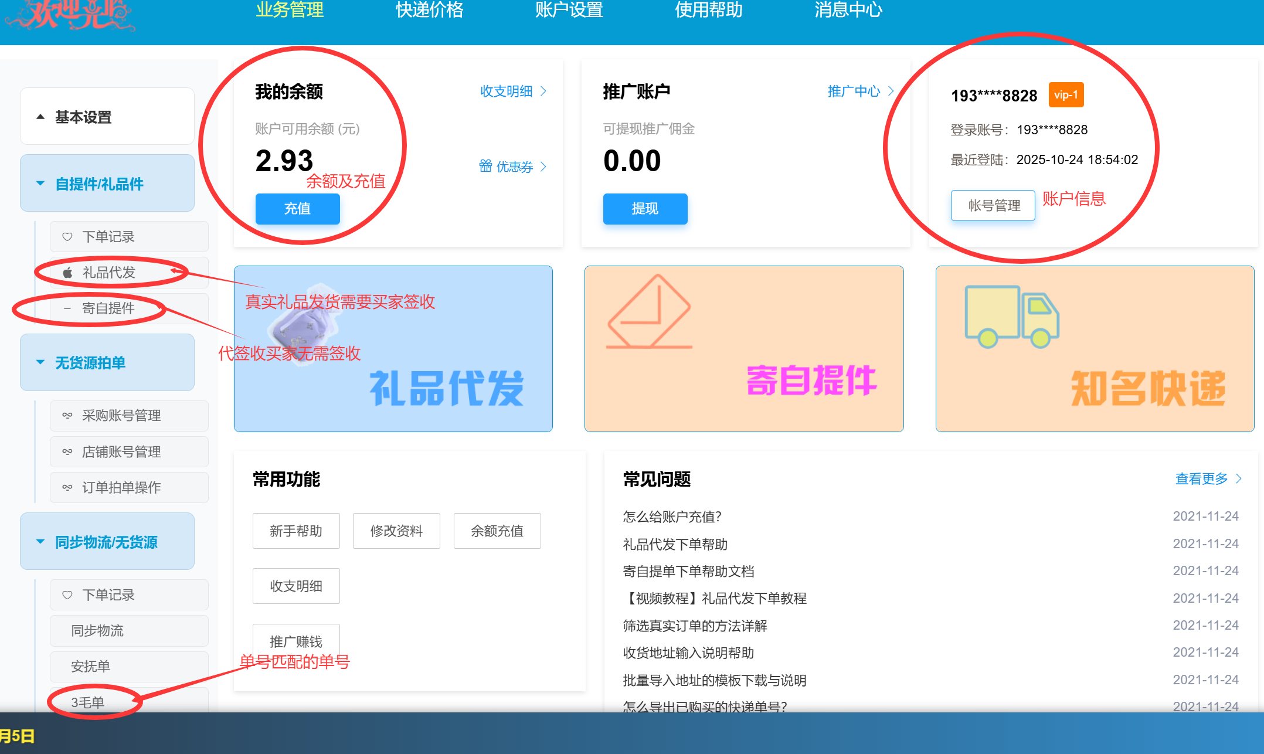1264x754 pixels.
Task: Open the 快递价格 top menu
Action: pyautogui.click(x=429, y=10)
